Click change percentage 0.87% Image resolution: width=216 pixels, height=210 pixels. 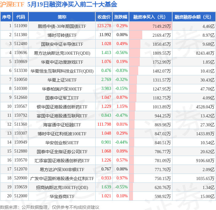[x=122, y=98]
